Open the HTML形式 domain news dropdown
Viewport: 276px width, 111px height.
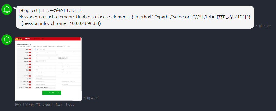45,88
